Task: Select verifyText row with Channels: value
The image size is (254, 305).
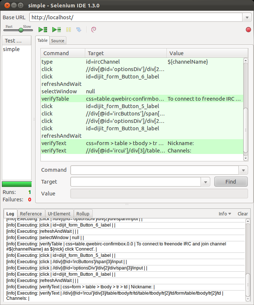Action: point(142,151)
